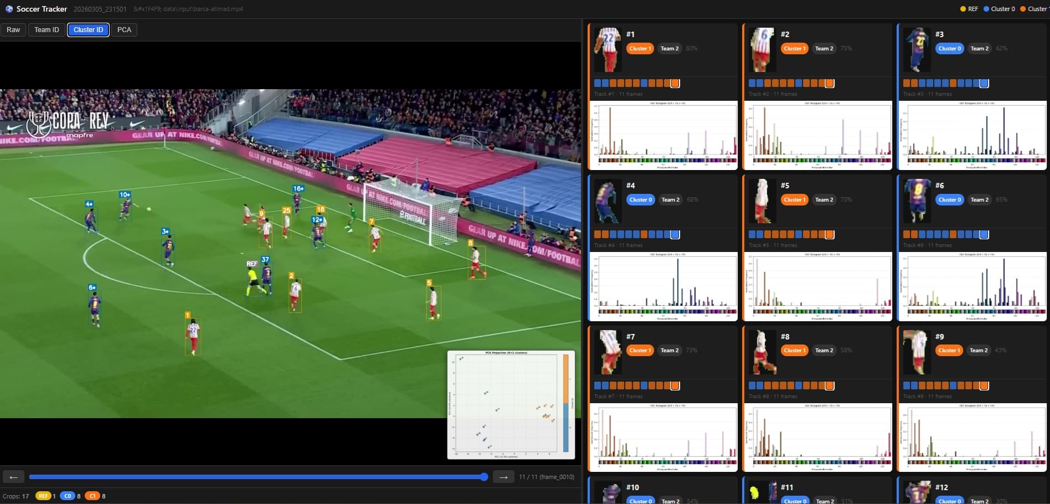The width and height of the screenshot is (1050, 504).
Task: Click the Team 2 badge on card #3
Action: pyautogui.click(x=979, y=49)
